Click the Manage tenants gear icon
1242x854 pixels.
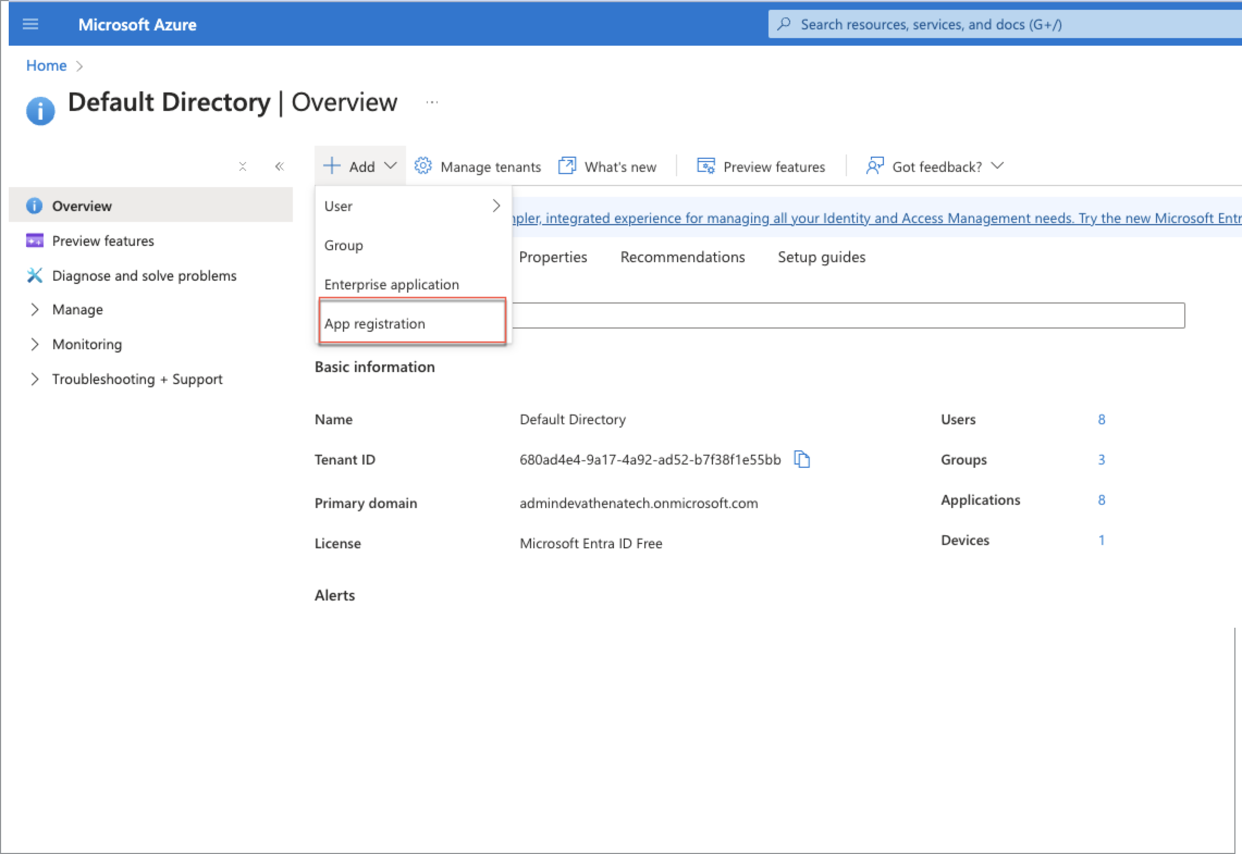423,166
